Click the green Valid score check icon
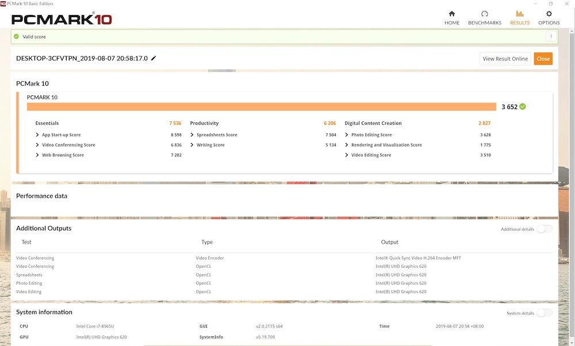This screenshot has height=346, width=575. 17,37
